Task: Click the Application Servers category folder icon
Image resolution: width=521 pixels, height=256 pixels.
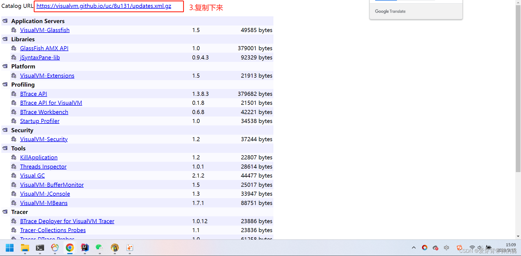Action: pyautogui.click(x=5, y=21)
